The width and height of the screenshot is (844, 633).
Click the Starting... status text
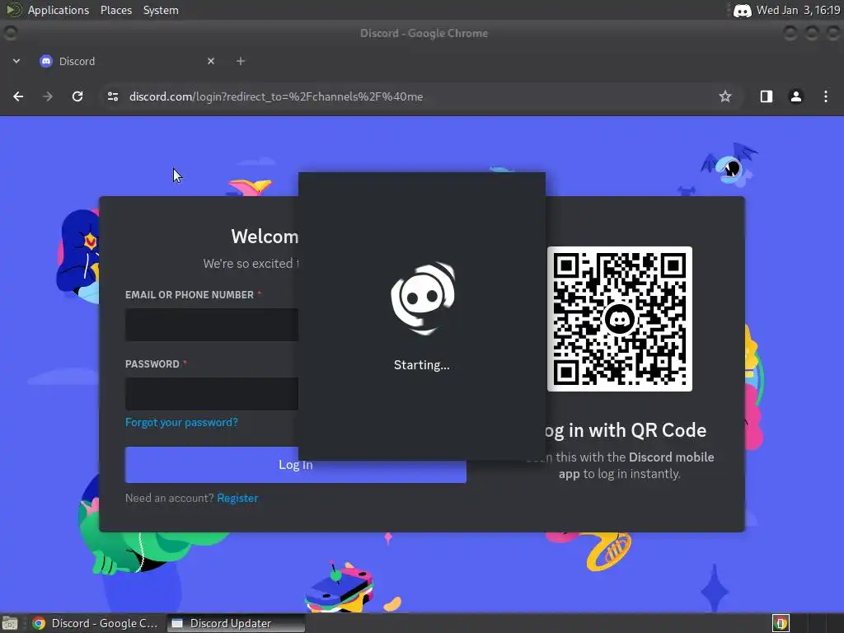(x=421, y=365)
